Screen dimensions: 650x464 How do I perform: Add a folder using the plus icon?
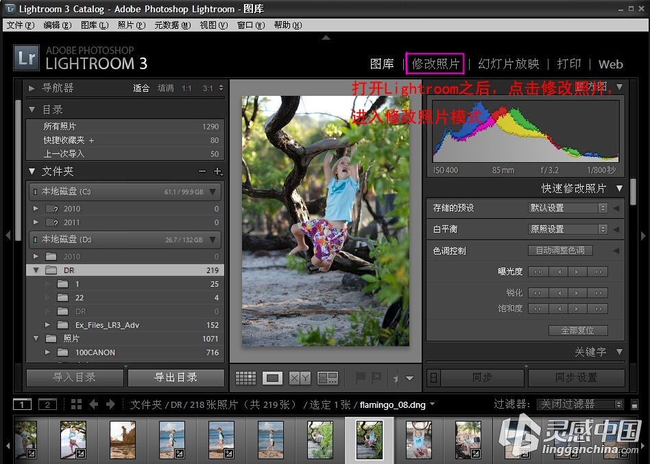pyautogui.click(x=217, y=171)
